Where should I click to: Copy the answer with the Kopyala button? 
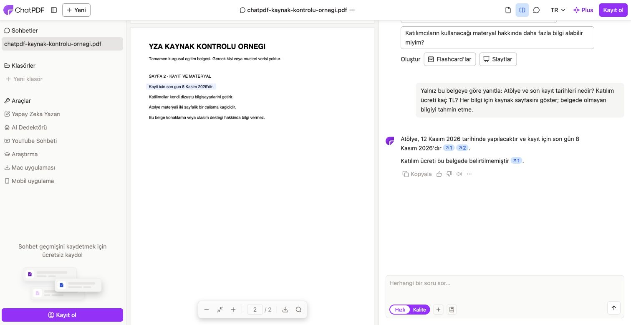[417, 174]
